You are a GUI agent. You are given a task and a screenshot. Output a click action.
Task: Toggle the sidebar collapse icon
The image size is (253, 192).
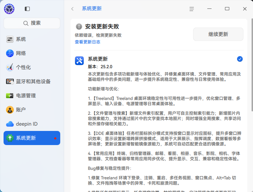click(x=27, y=9)
